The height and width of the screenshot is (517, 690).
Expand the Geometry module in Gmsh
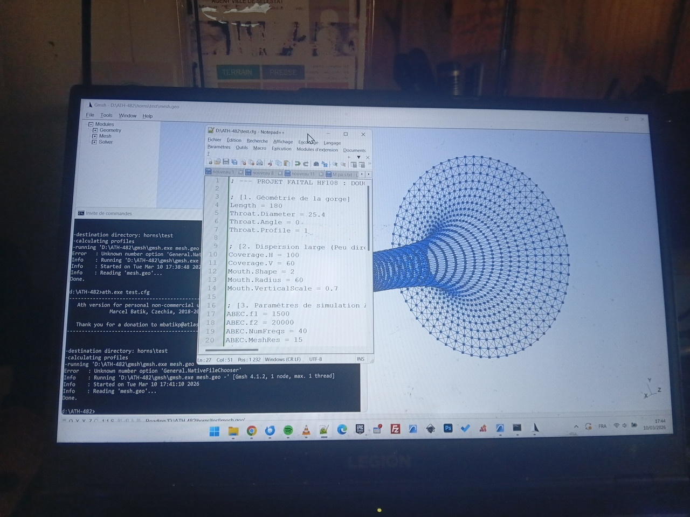(x=95, y=130)
